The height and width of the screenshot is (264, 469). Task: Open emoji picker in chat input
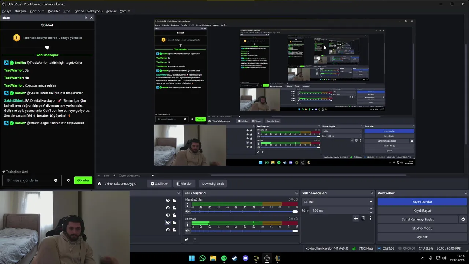pos(56,180)
